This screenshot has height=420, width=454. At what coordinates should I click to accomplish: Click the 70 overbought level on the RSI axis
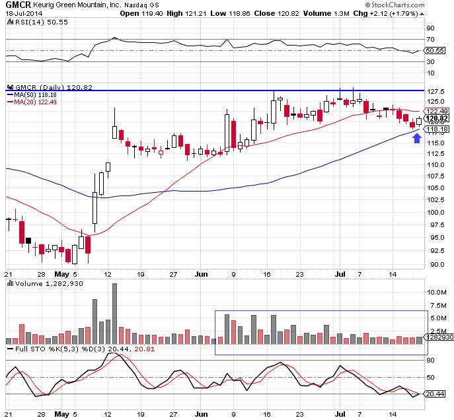click(430, 40)
